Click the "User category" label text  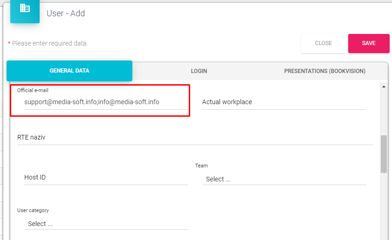pos(33,210)
